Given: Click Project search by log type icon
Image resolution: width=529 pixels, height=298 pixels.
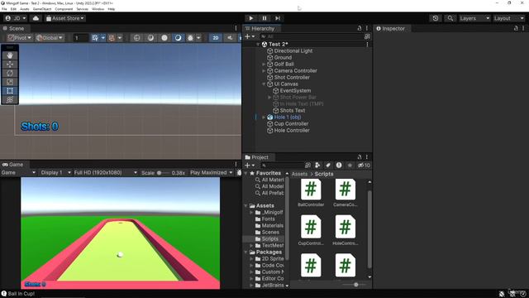Looking at the screenshot, I should coord(339,166).
